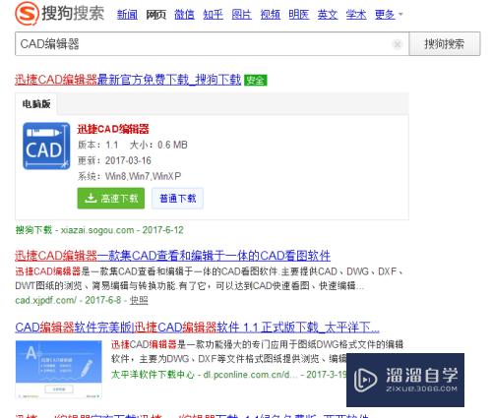Click the 版本: 1.1 text
This screenshot has width=492, height=418.
[97, 145]
